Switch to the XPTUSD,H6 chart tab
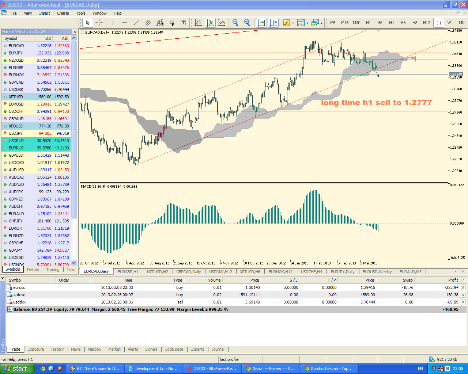Viewport: 468px width, 374px height. coord(250,272)
